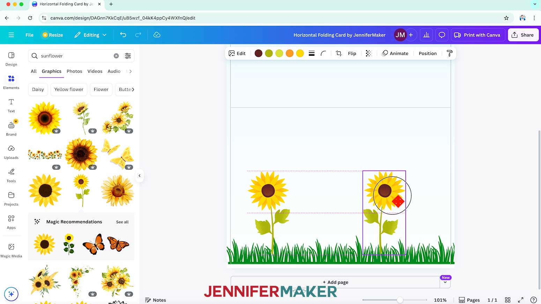Click the Add page button
The width and height of the screenshot is (541, 304).
pos(335,282)
